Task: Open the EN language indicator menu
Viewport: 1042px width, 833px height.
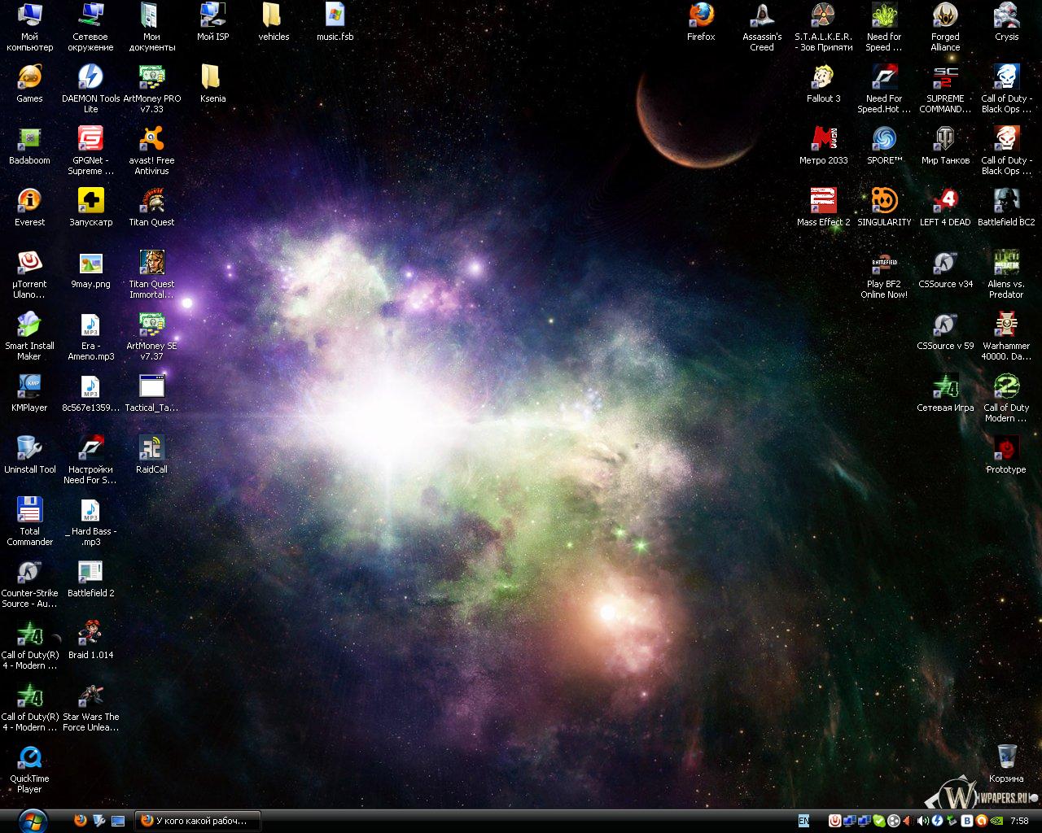Action: pos(803,821)
